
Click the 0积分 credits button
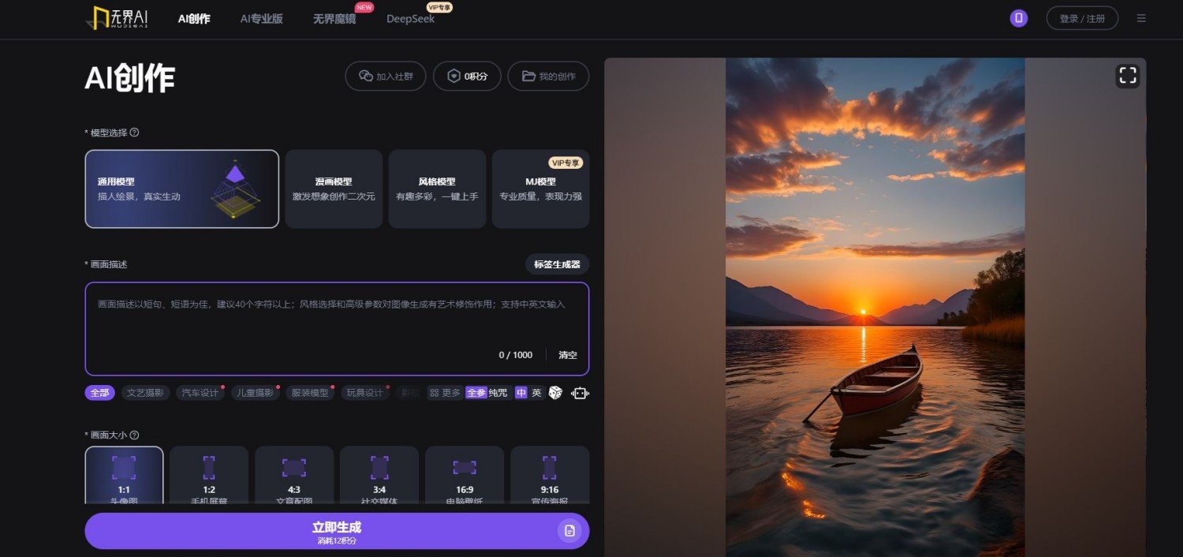point(467,76)
